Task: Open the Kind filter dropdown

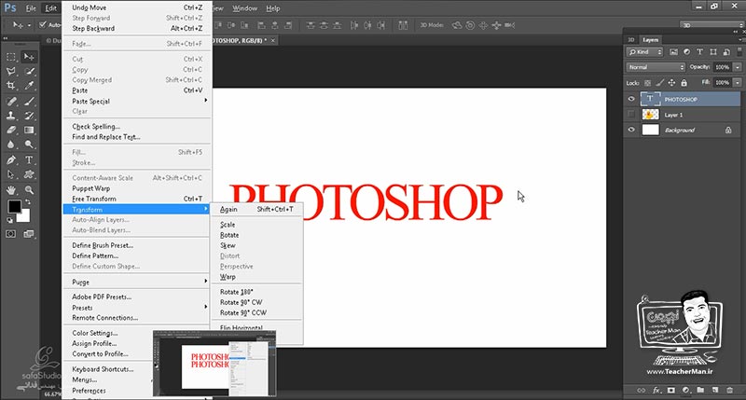Action: (x=644, y=52)
